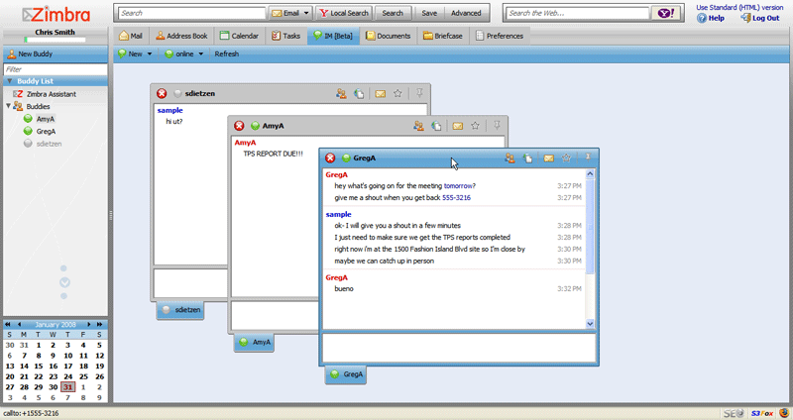Click Refresh in the IM toolbar
Screen dimensions: 793x420
click(x=227, y=53)
